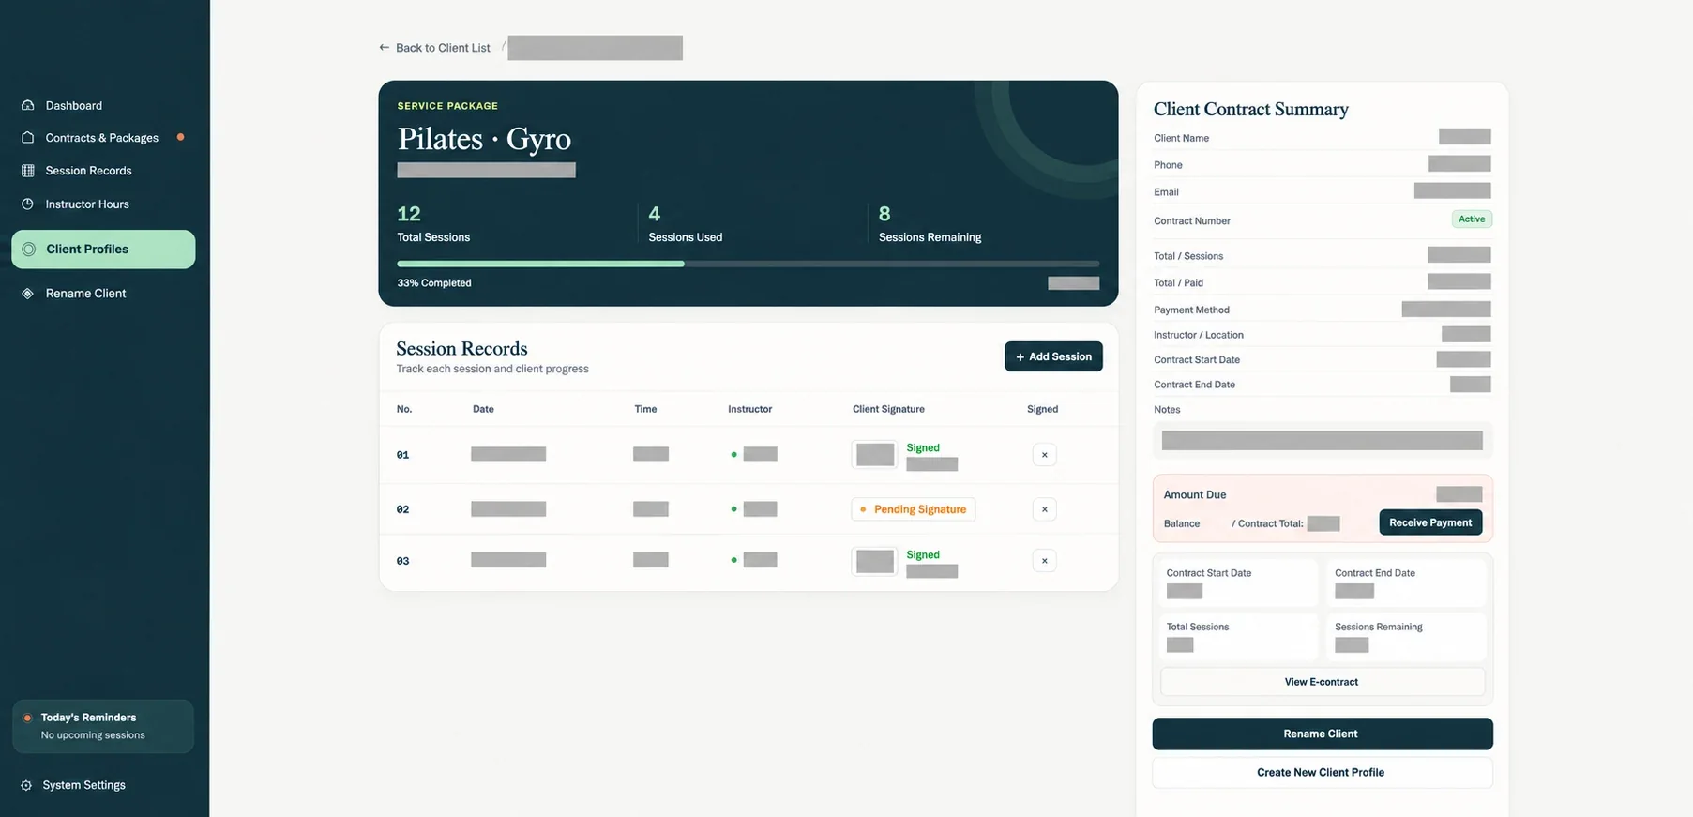
Task: Click the Instructor column header
Action: pos(749,409)
